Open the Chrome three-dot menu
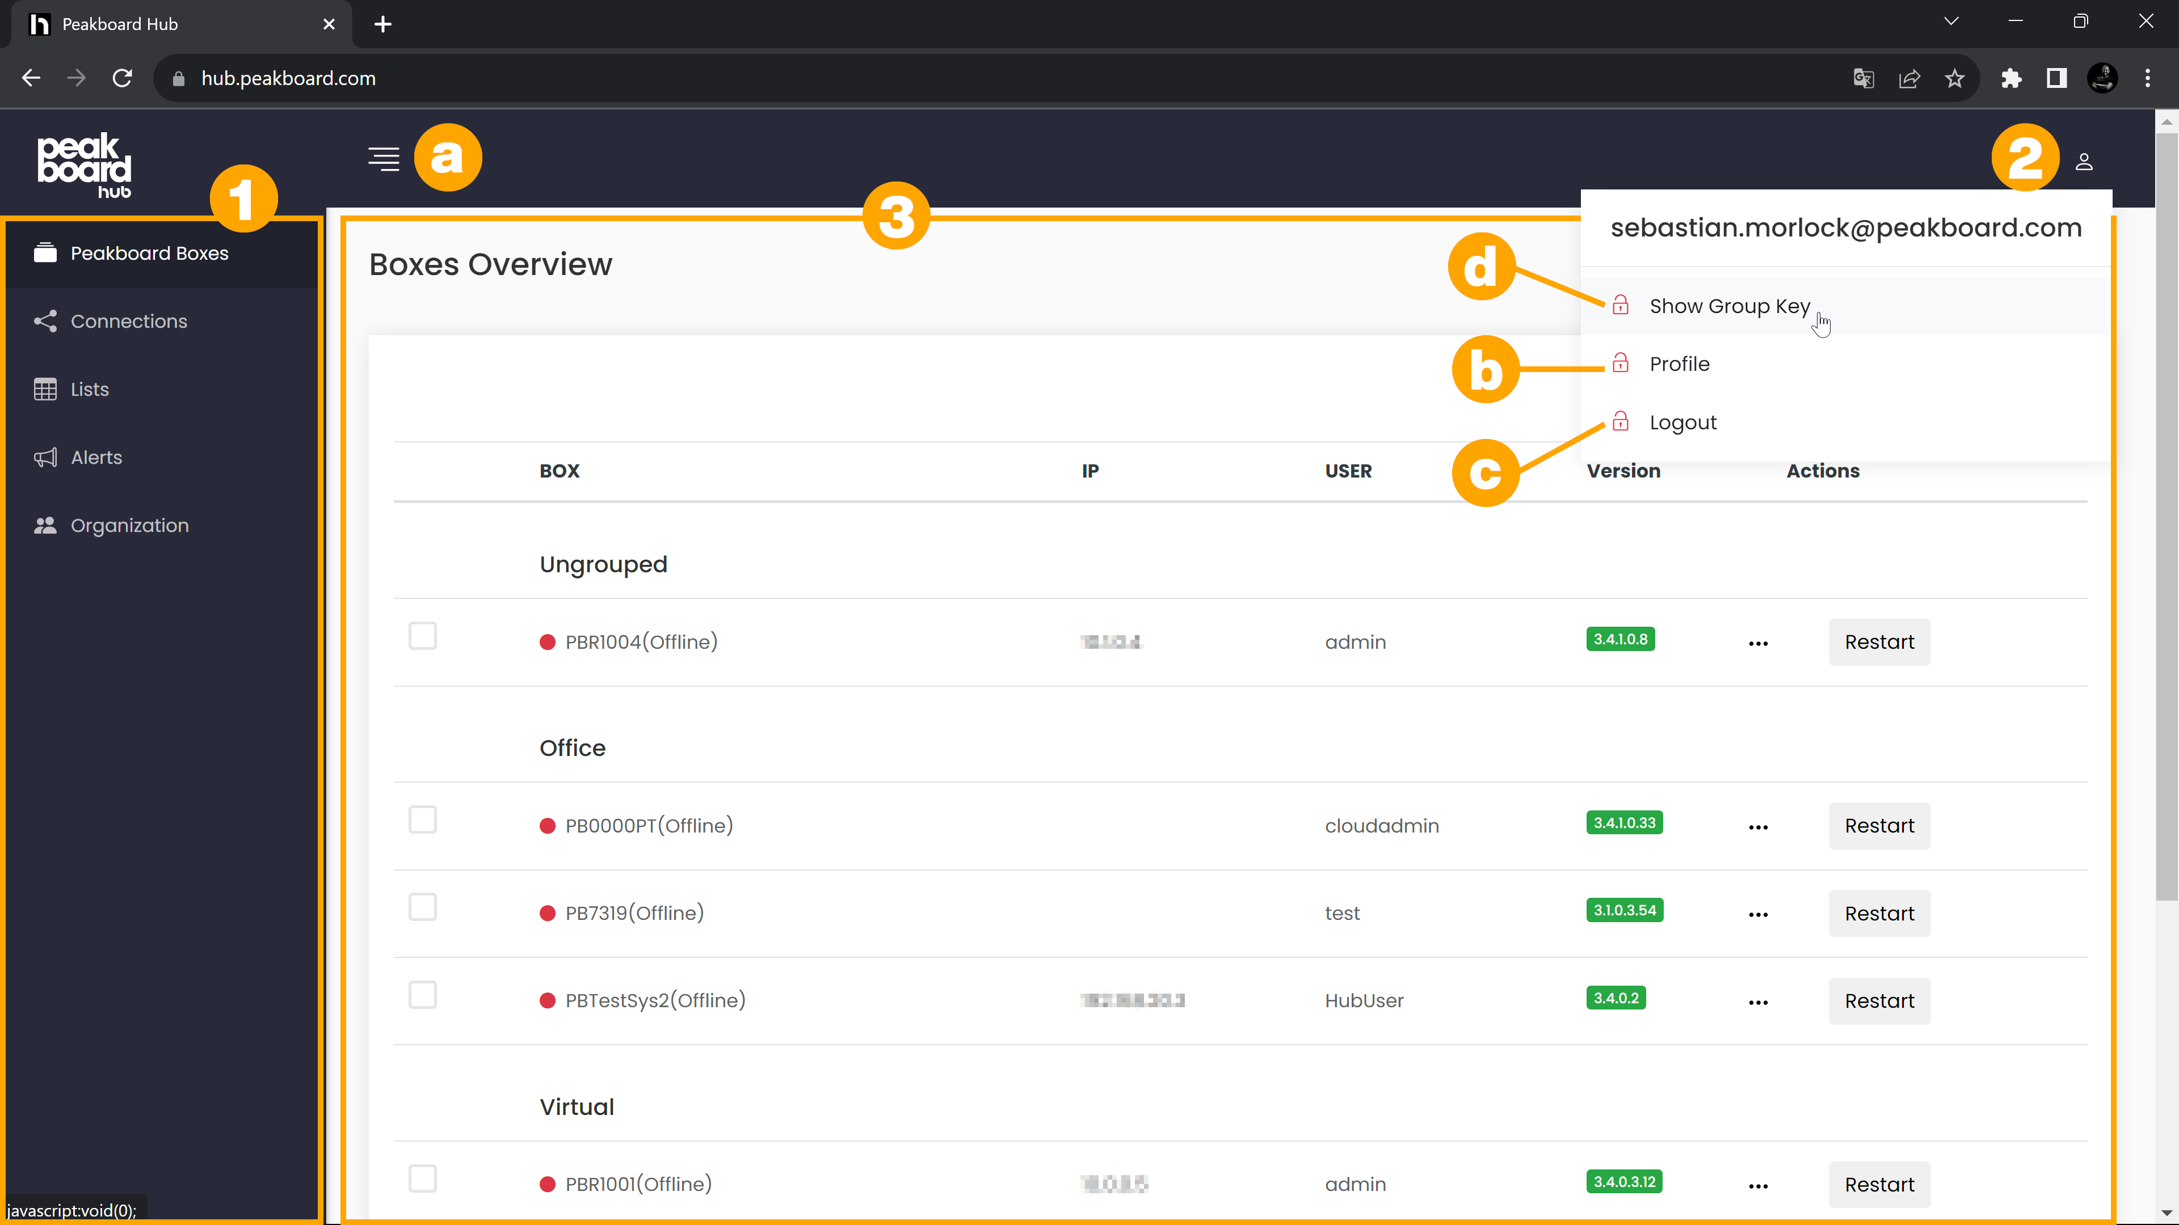The height and width of the screenshot is (1225, 2179). tap(2148, 79)
